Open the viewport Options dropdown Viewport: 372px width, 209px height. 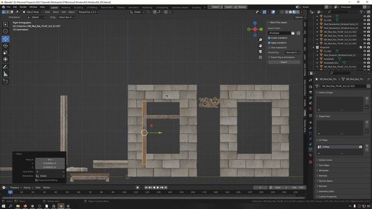[x=300, y=17]
